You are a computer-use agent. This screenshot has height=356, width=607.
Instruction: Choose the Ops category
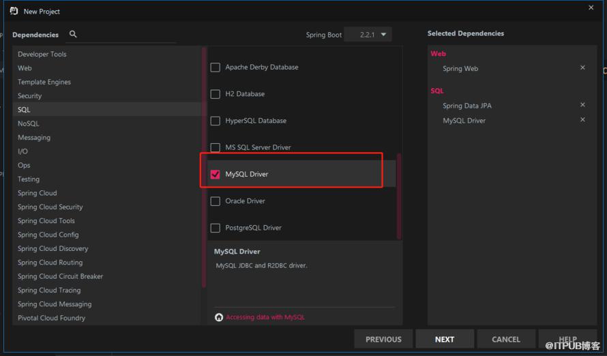[x=107, y=165]
